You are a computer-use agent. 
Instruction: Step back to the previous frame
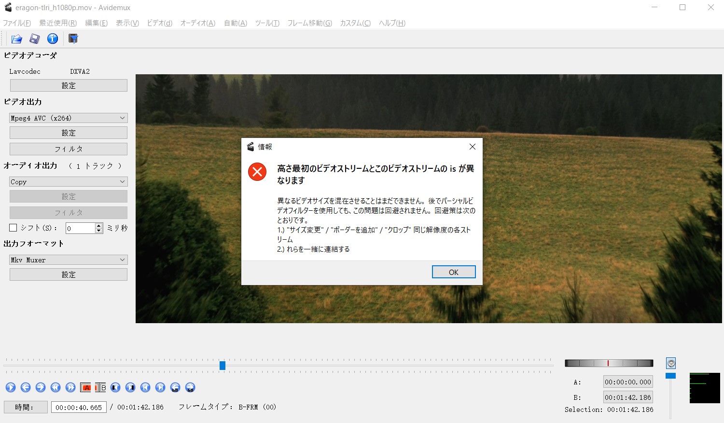[26, 387]
